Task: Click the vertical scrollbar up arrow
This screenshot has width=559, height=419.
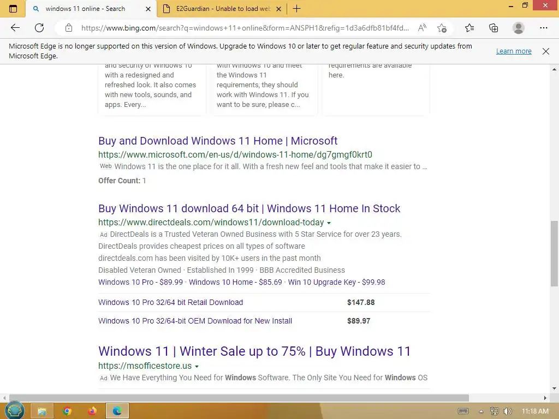Action: click(x=554, y=69)
